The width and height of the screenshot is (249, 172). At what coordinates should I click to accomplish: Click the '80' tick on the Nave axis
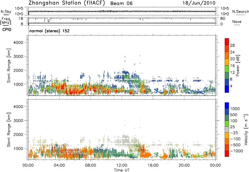pos(223,19)
